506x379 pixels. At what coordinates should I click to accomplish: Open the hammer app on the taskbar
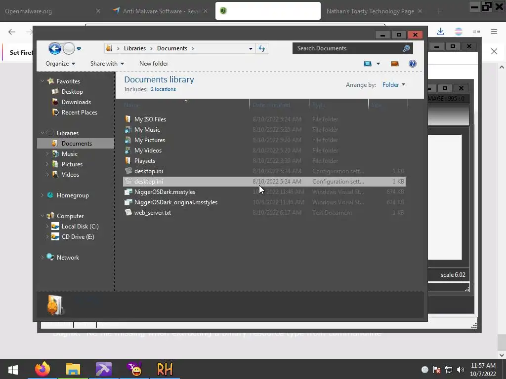pos(104,369)
